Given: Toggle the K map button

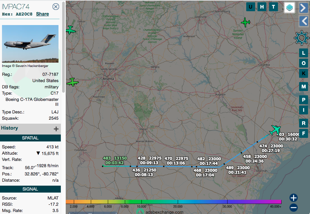Looking at the screenshot, I should (x=303, y=74).
